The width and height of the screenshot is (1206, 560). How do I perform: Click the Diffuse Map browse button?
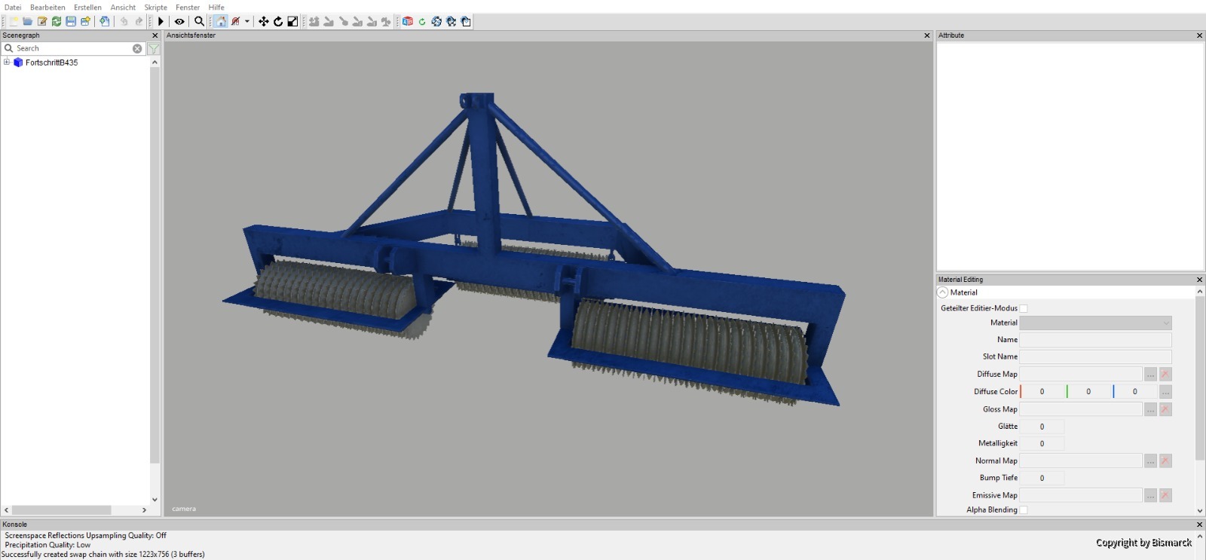coord(1150,375)
